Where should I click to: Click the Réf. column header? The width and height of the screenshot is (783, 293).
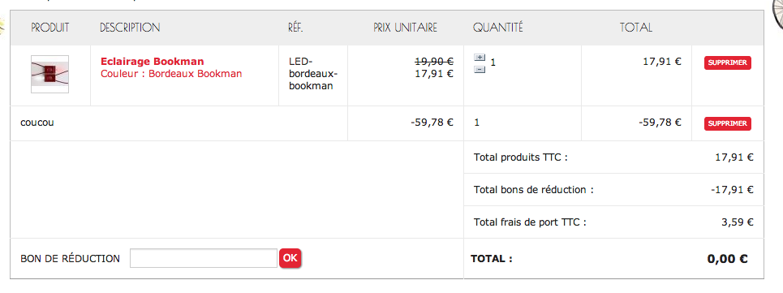pos(295,28)
